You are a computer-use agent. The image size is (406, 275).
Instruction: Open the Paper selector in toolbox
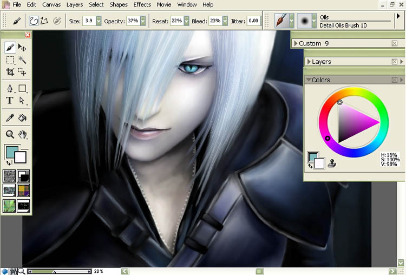tap(9, 176)
